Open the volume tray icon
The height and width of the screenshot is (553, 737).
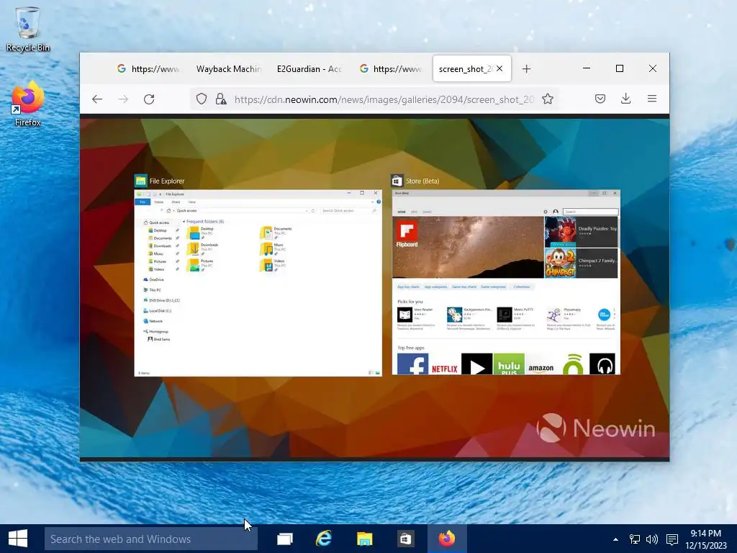[652, 539]
